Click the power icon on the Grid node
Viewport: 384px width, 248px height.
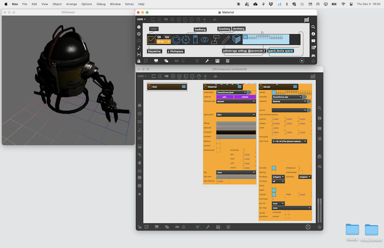150,87
